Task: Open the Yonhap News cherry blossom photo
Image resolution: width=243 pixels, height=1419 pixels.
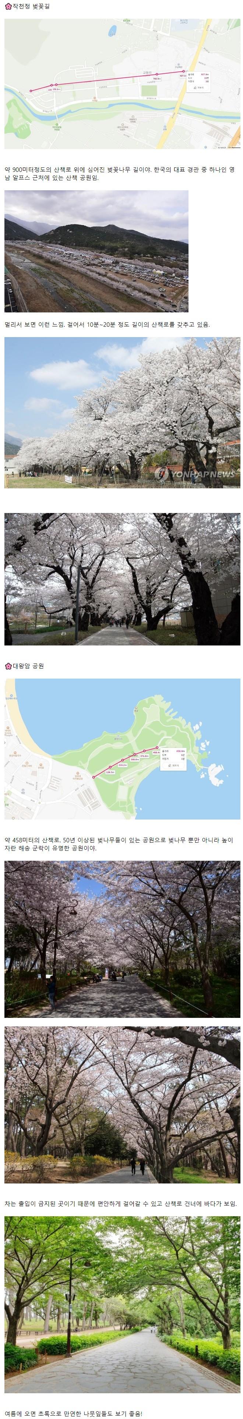Action: [122, 413]
